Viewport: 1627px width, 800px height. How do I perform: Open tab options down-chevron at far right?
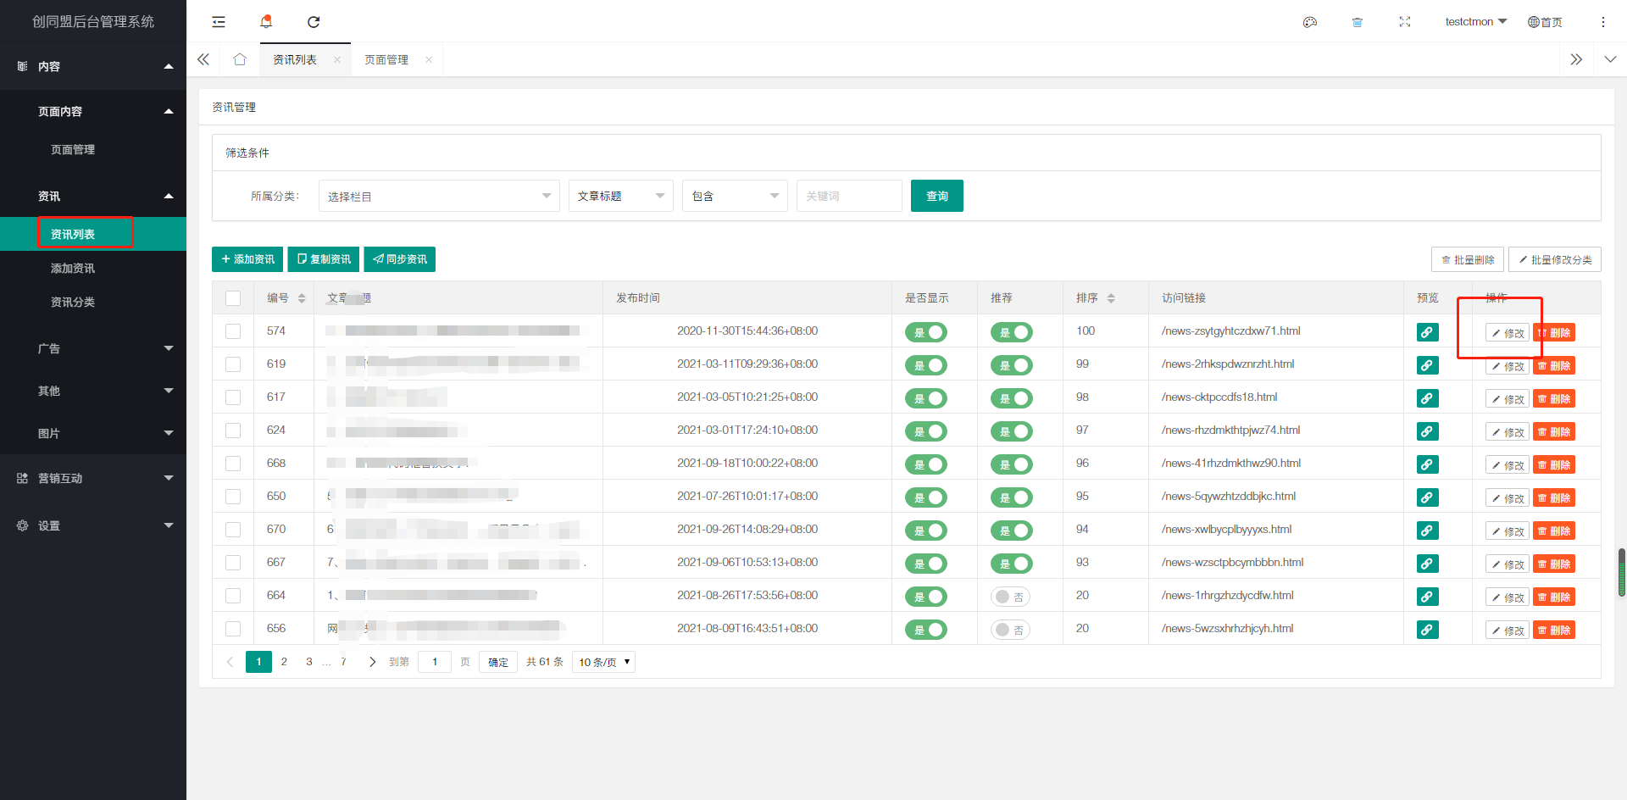click(1610, 59)
